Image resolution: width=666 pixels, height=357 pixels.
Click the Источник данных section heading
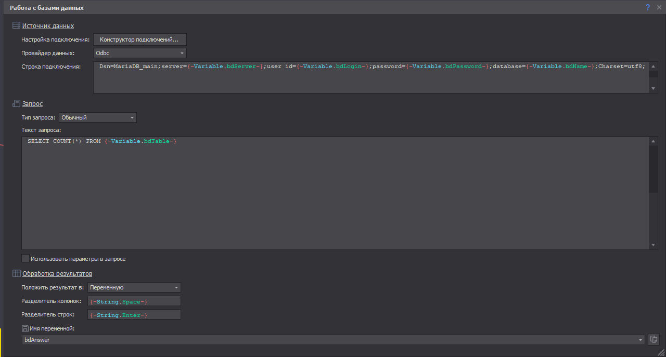click(x=48, y=25)
